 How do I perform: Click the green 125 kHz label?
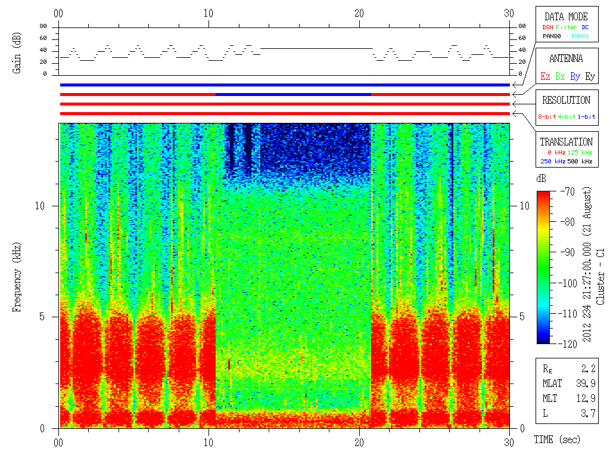(x=580, y=152)
